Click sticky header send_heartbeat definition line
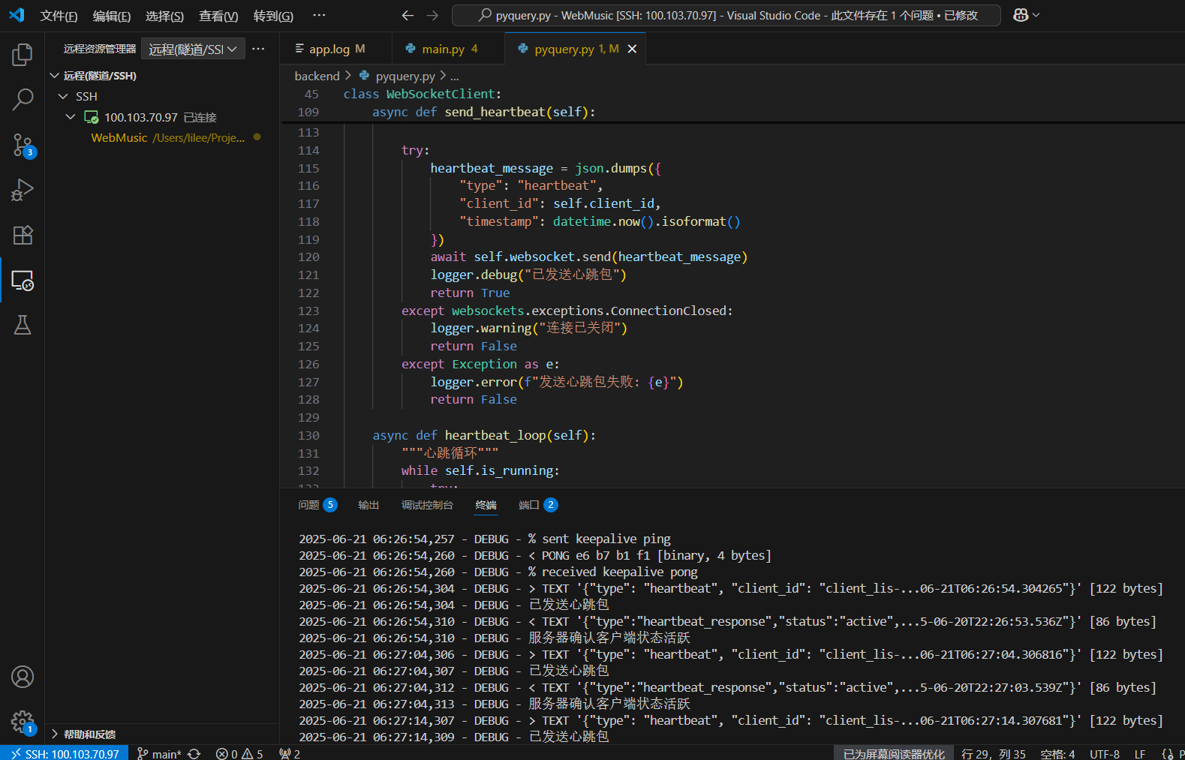1185x760 pixels. coord(483,113)
